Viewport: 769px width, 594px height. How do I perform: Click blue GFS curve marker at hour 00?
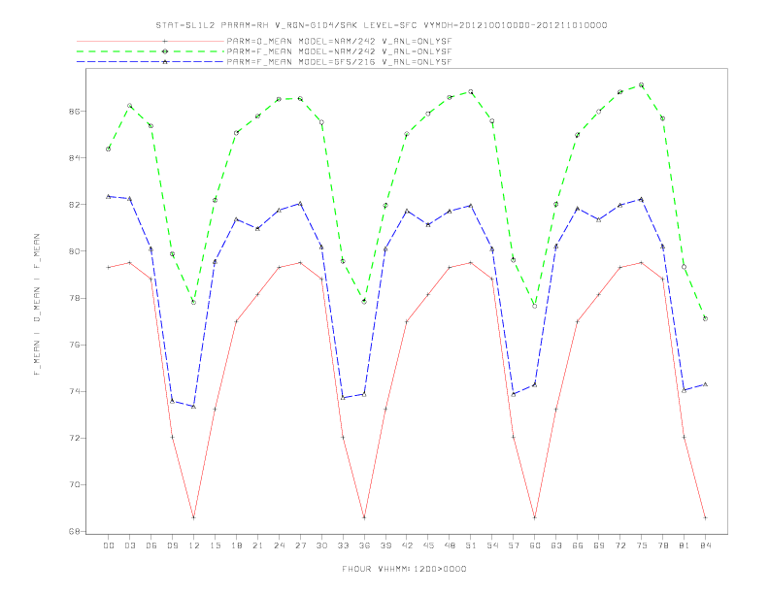coord(109,196)
